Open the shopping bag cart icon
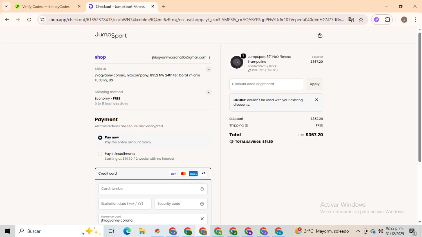This screenshot has width=422, height=237. tap(320, 35)
